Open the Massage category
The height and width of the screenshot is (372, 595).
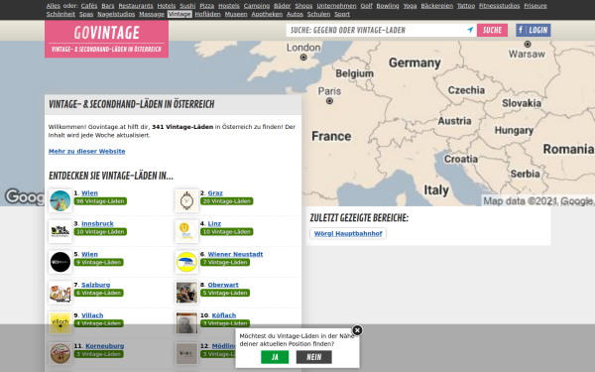pos(152,14)
